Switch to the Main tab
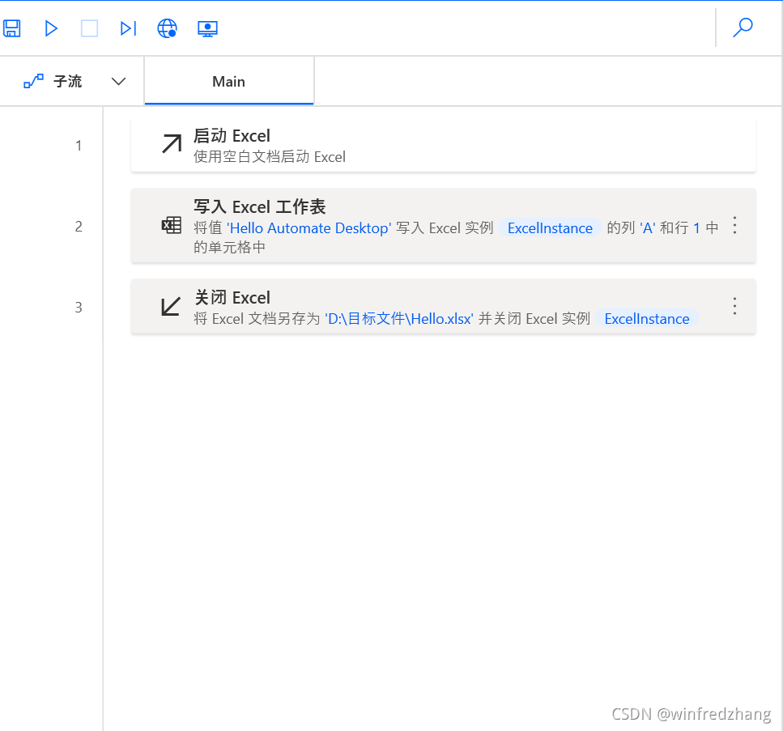The height and width of the screenshot is (731, 783). pyautogui.click(x=228, y=82)
